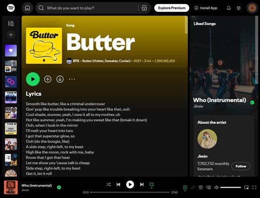Click MUSE album art in player bar
The width and height of the screenshot is (260, 198).
point(11,188)
